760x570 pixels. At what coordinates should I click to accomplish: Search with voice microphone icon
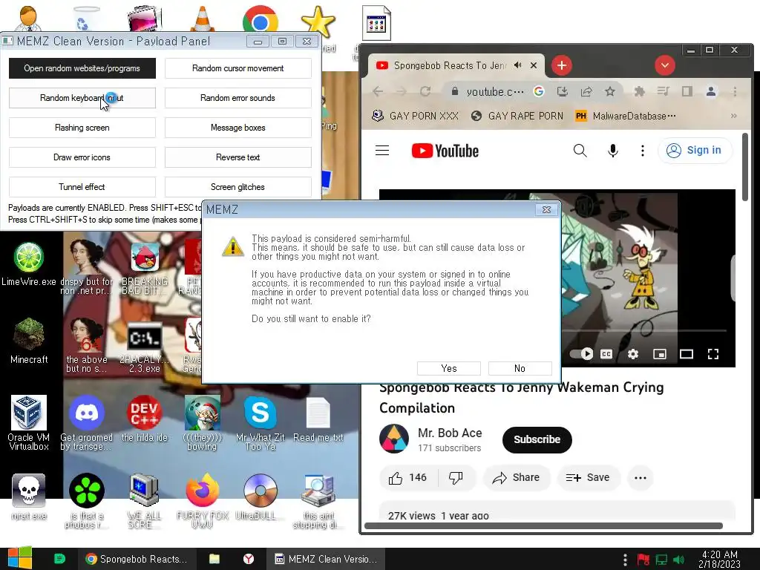[612, 151]
